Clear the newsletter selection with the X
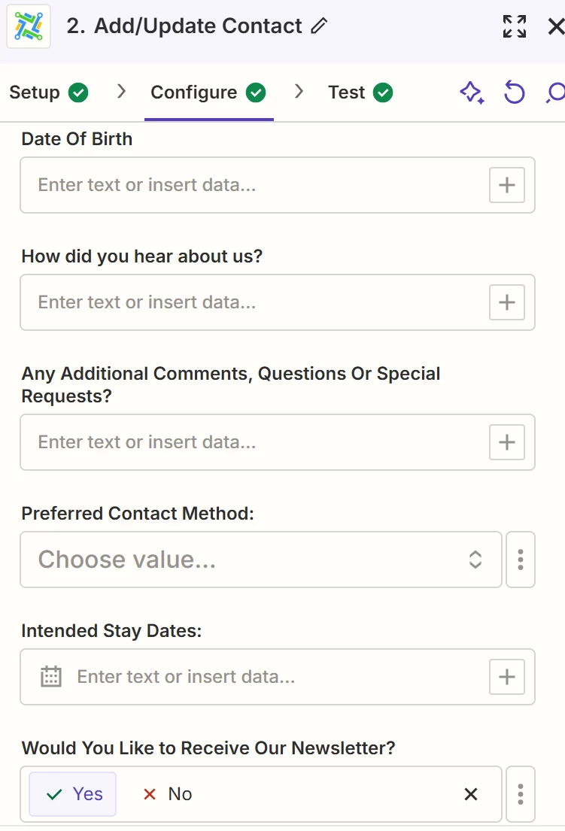 pyautogui.click(x=471, y=794)
